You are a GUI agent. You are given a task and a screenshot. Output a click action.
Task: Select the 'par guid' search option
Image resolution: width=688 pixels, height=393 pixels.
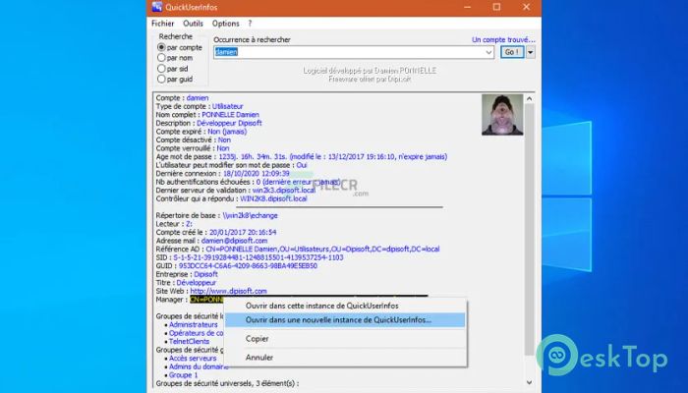(x=175, y=80)
